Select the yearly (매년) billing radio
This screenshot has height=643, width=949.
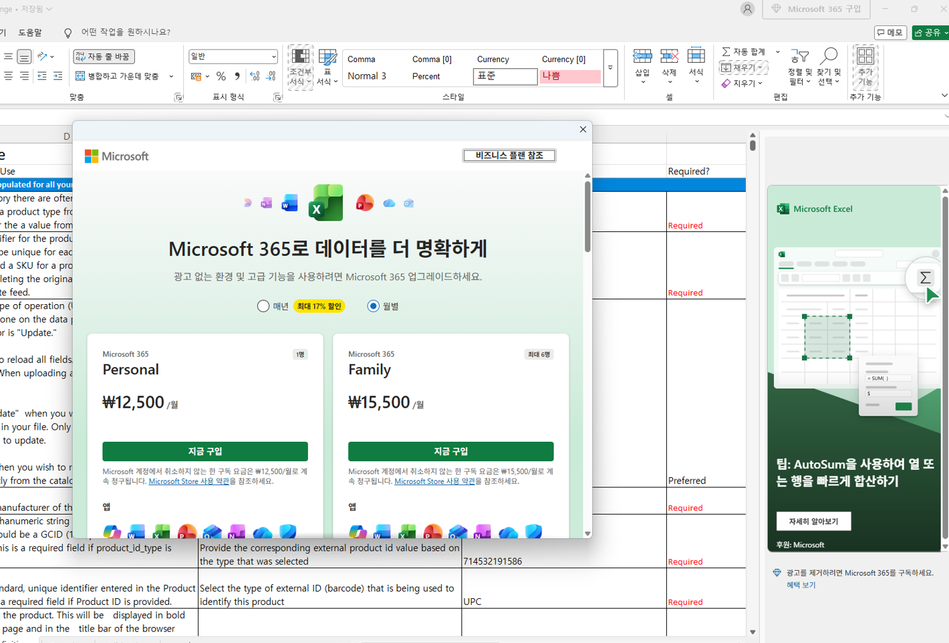263,306
